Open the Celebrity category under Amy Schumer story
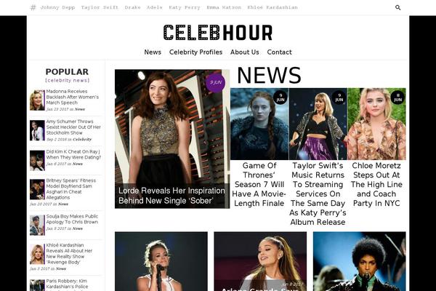 pos(82,139)
